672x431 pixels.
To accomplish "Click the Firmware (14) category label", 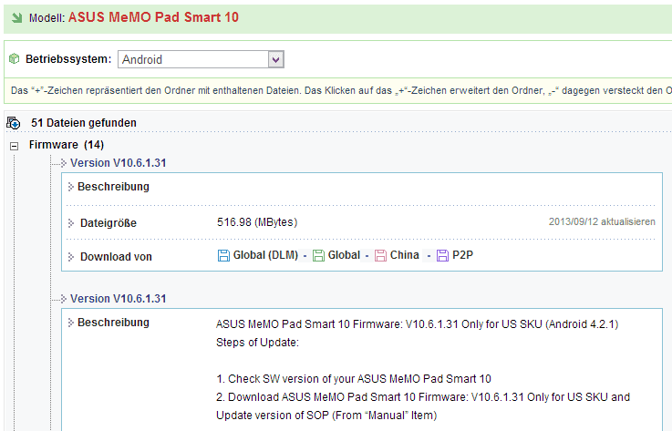I will tap(67, 145).
